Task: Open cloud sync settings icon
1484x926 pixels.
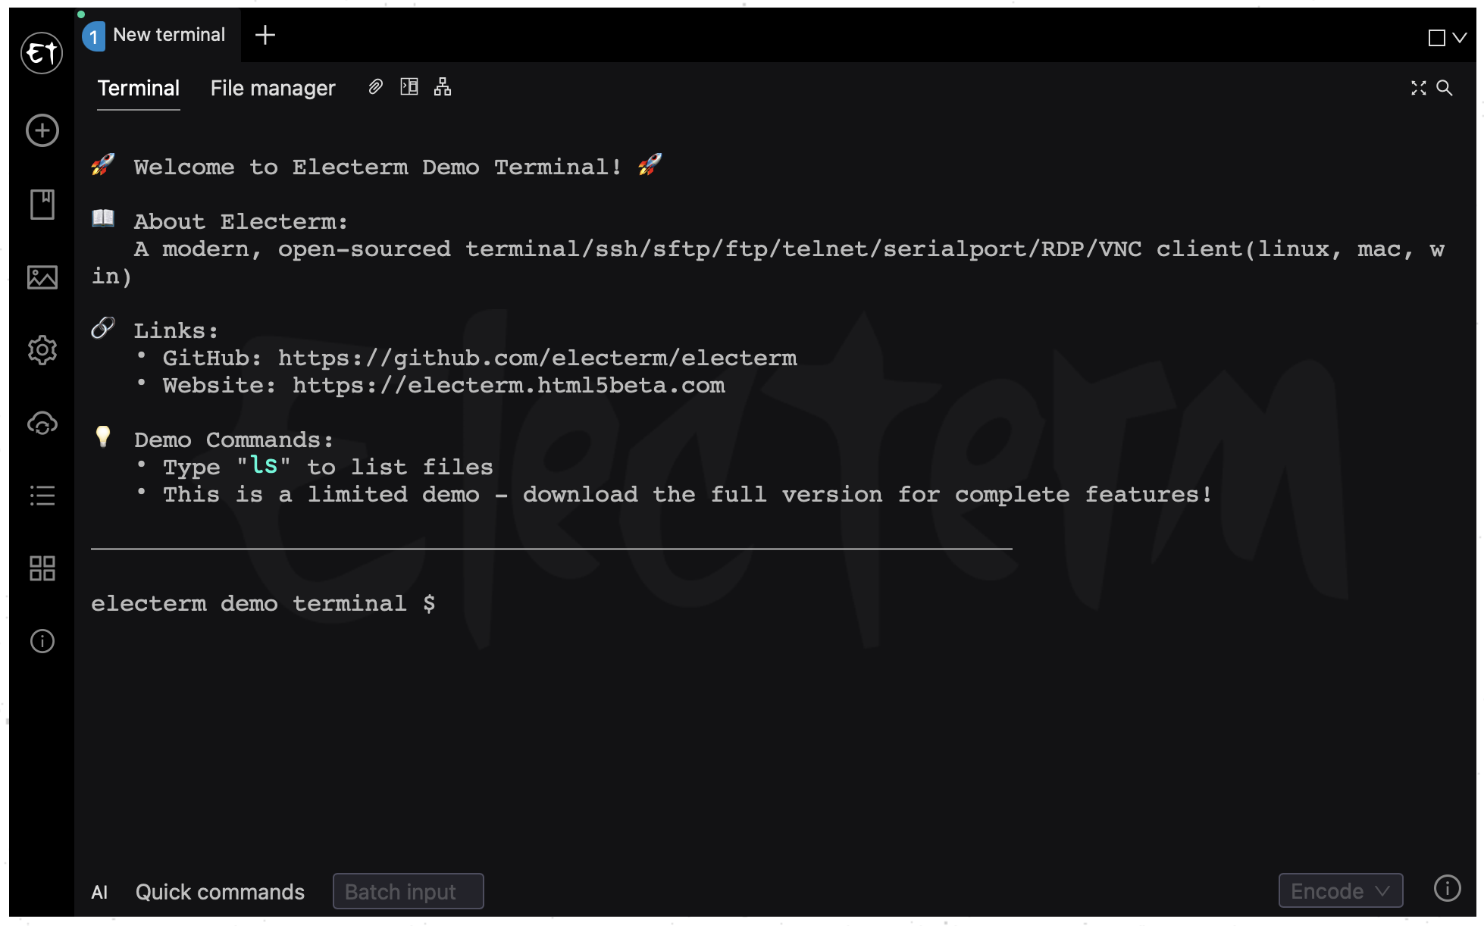Action: 42,423
